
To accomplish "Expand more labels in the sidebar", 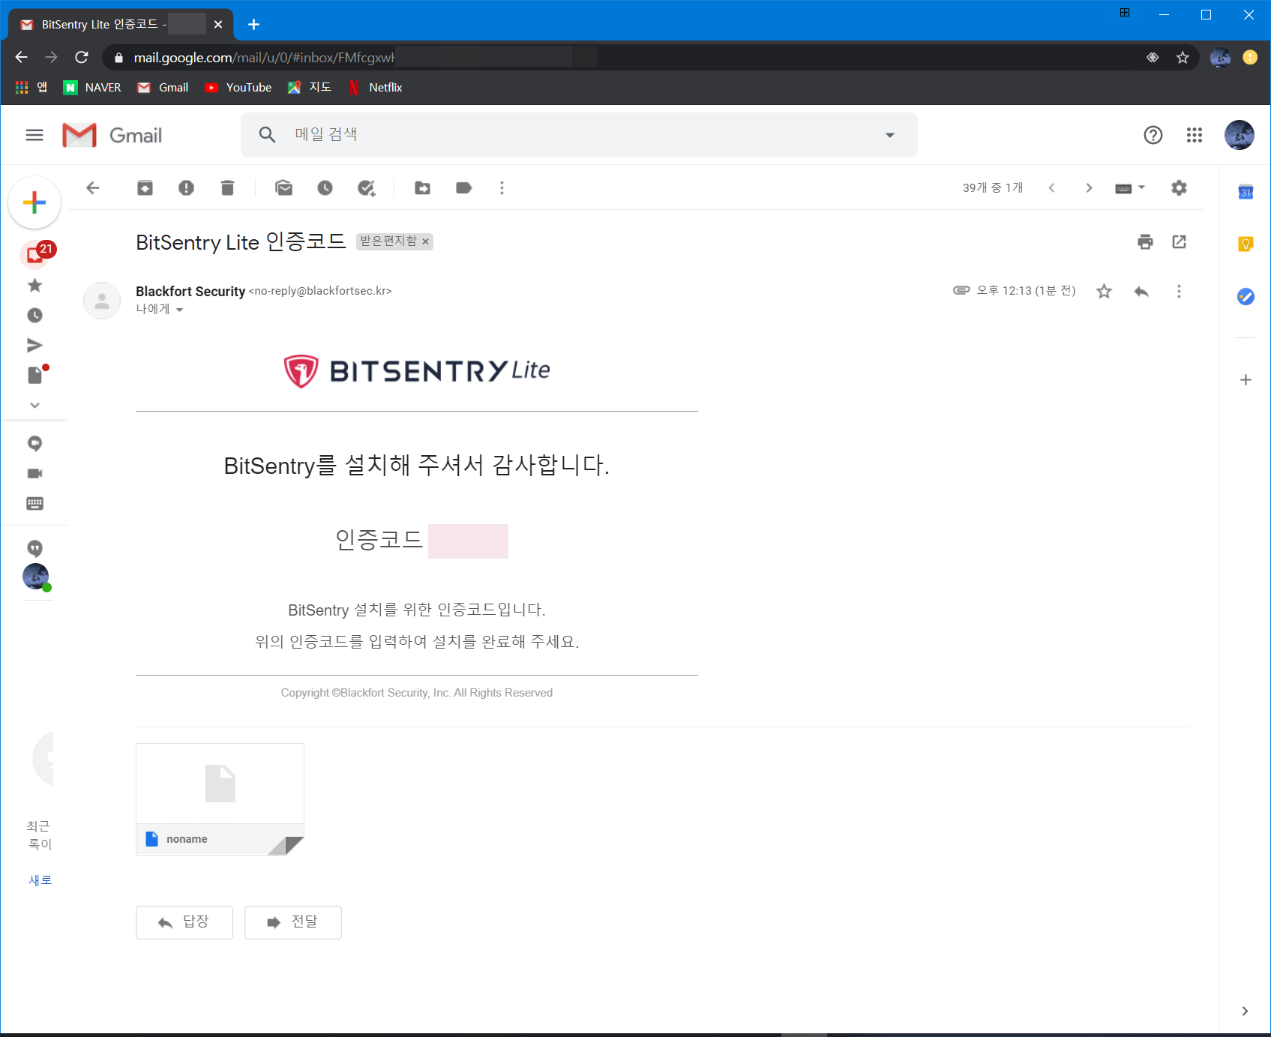I will tap(34, 405).
